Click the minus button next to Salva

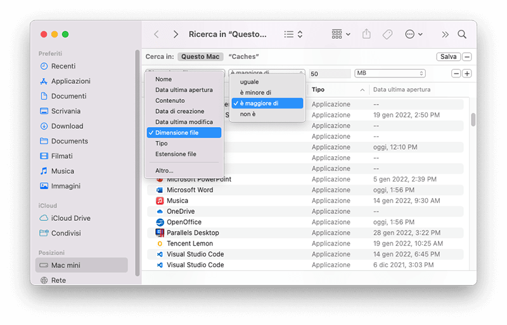coord(466,56)
